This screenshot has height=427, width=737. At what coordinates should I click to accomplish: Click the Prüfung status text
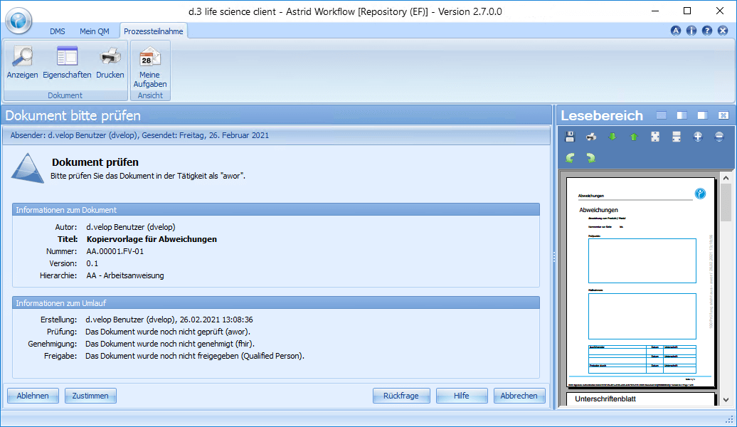pos(168,332)
